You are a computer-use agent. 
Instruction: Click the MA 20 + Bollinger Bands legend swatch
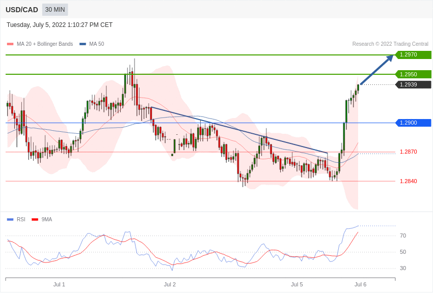point(10,44)
